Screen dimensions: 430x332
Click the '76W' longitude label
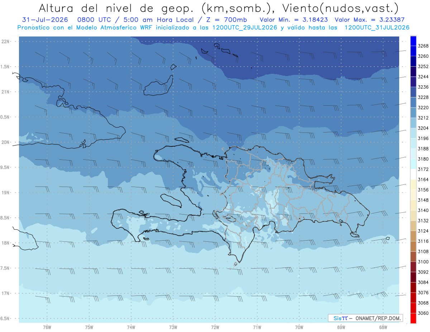47,327
